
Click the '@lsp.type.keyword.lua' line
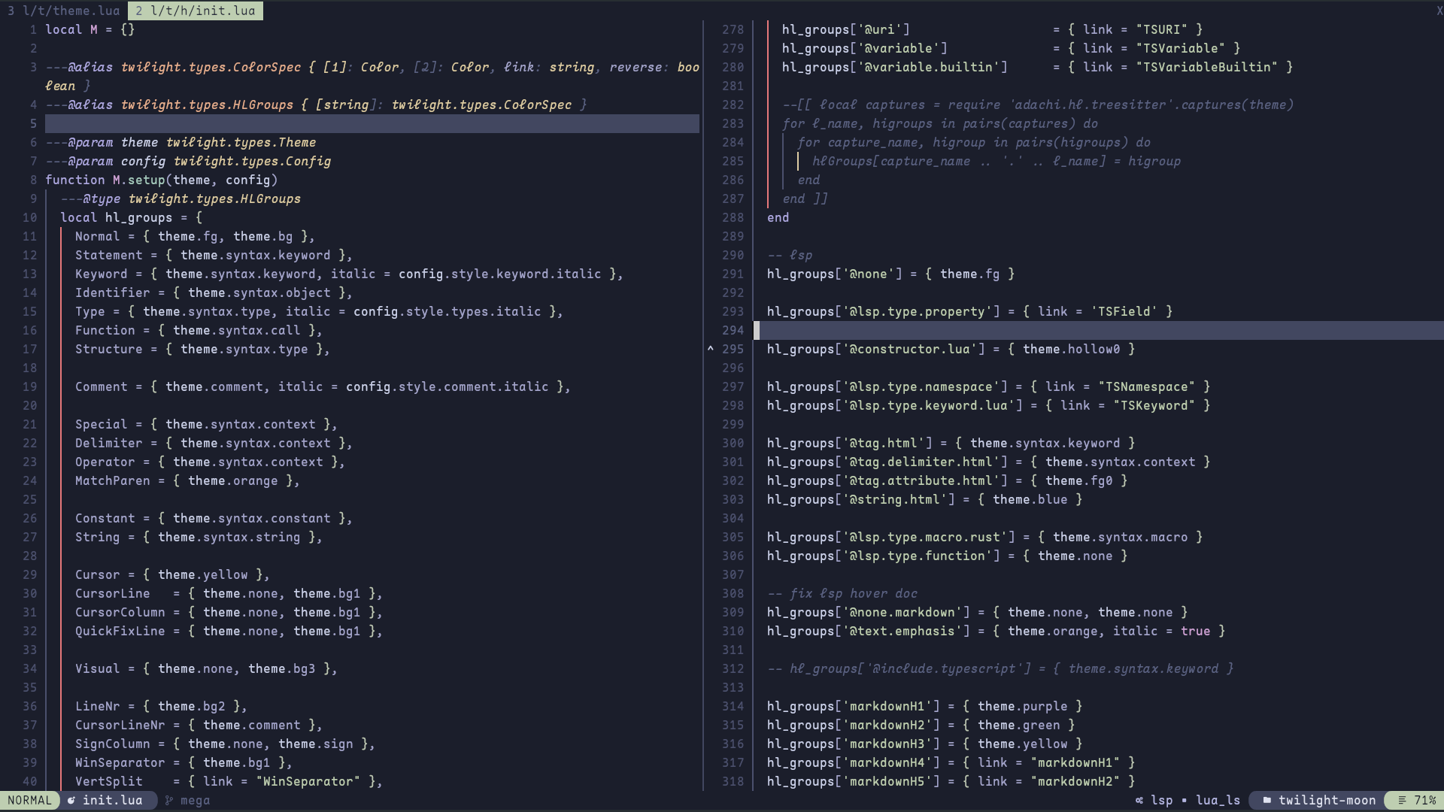click(989, 405)
